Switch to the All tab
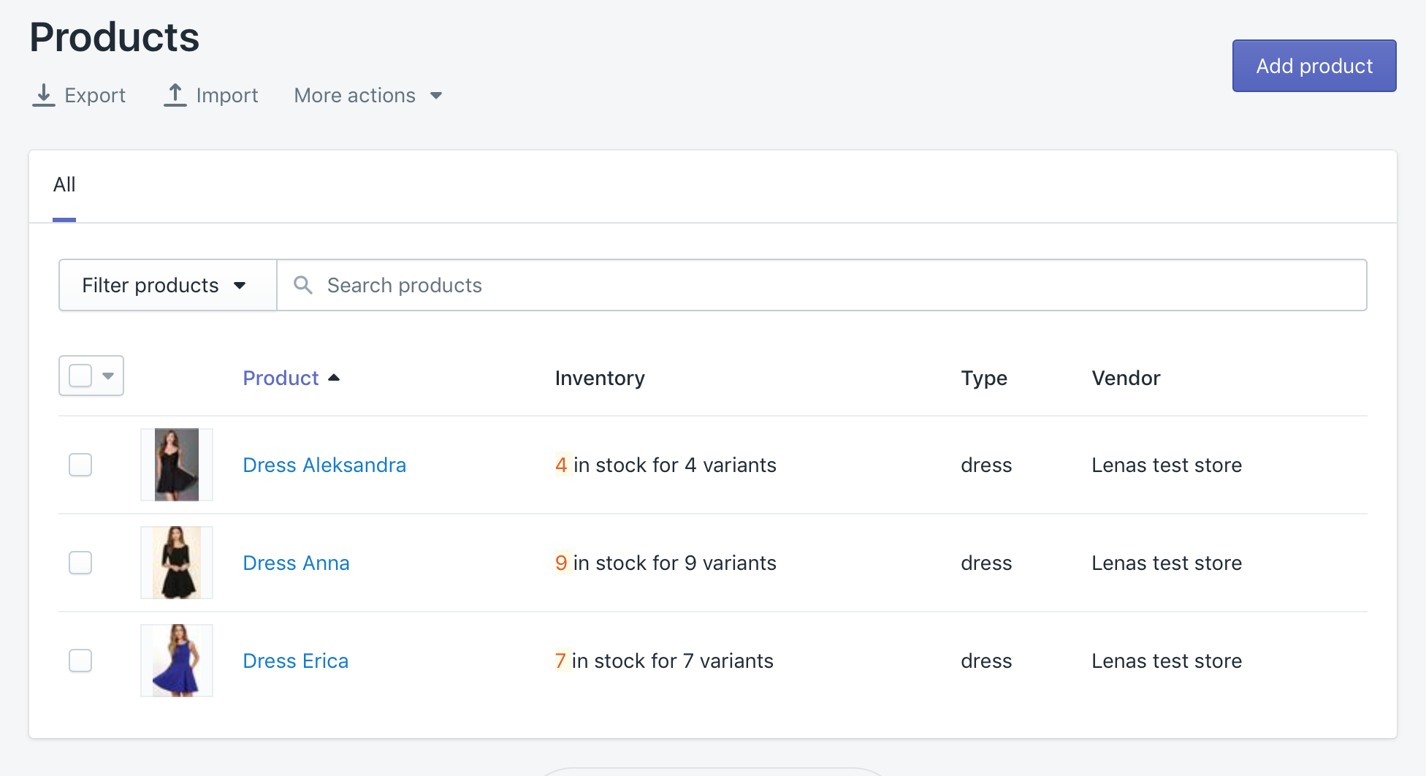 (64, 185)
